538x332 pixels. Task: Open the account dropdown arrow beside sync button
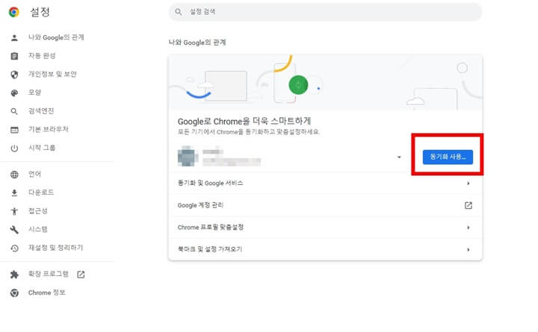point(399,157)
